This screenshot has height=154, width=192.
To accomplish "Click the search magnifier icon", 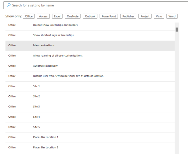I will click(9, 5).
